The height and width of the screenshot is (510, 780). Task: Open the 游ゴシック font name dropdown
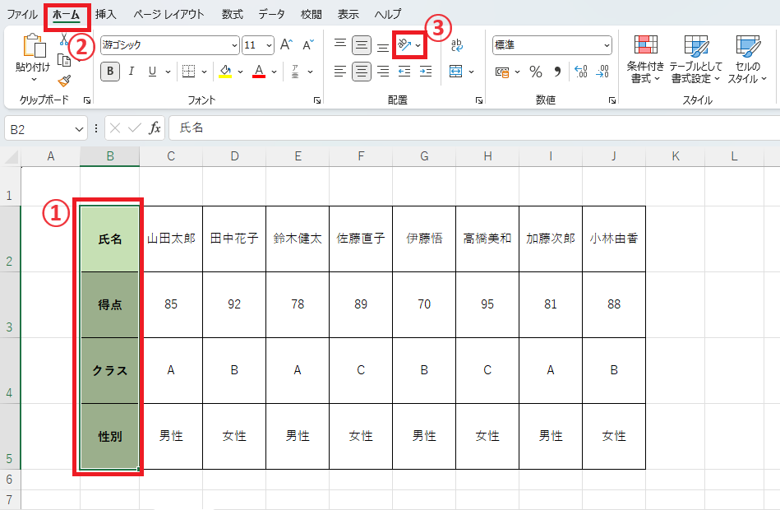235,45
